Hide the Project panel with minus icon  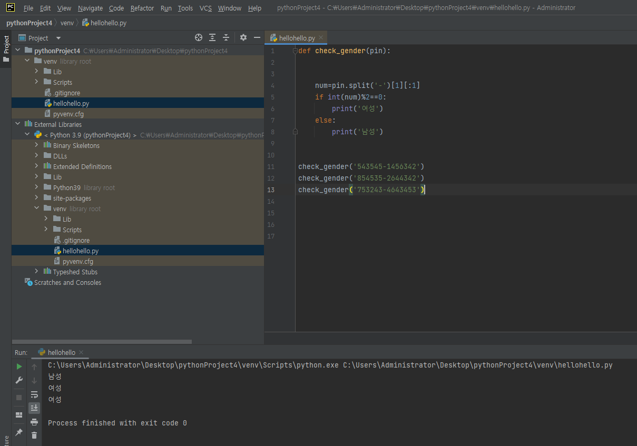(257, 37)
